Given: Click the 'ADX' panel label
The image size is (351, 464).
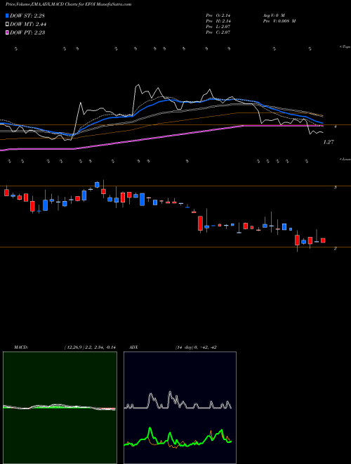Looking at the screenshot, I should click(x=133, y=347).
